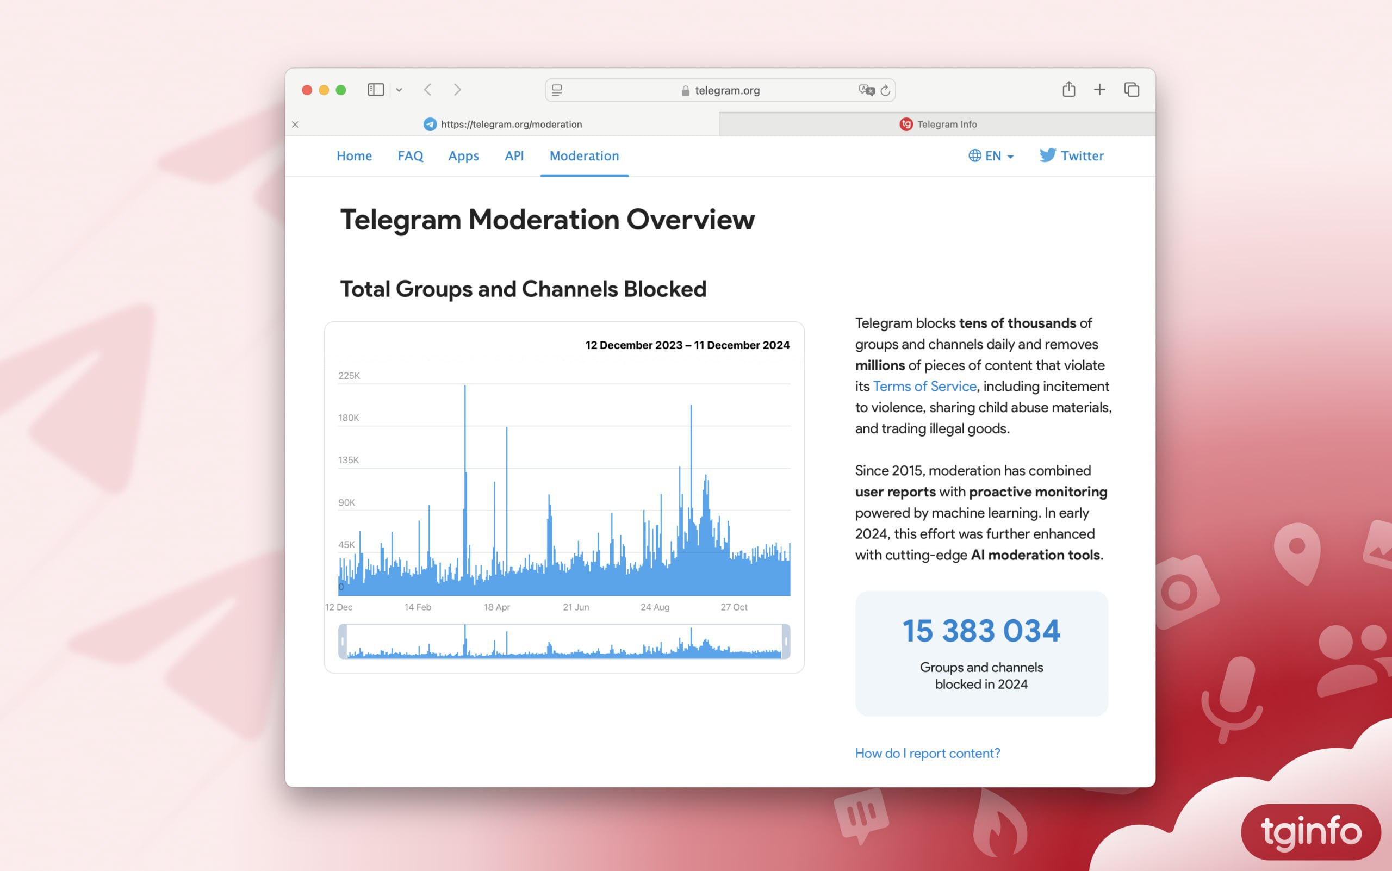The width and height of the screenshot is (1392, 871).
Task: Click the chart range overview strip
Action: [x=564, y=641]
